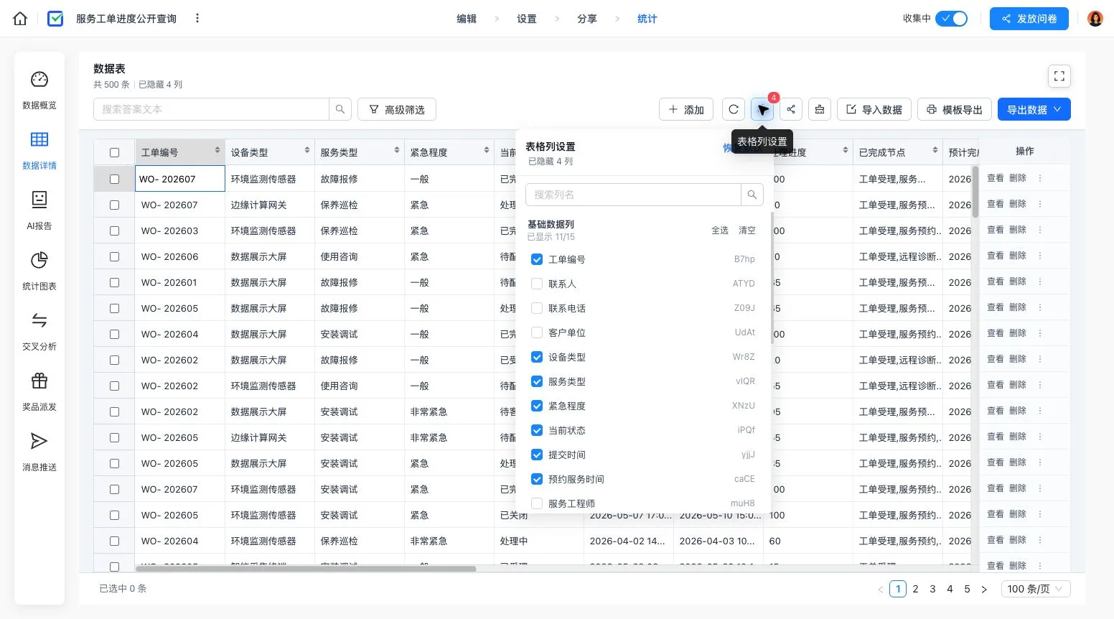Toggle the 收集中 collection switch
This screenshot has width=1114, height=619.
tap(952, 19)
